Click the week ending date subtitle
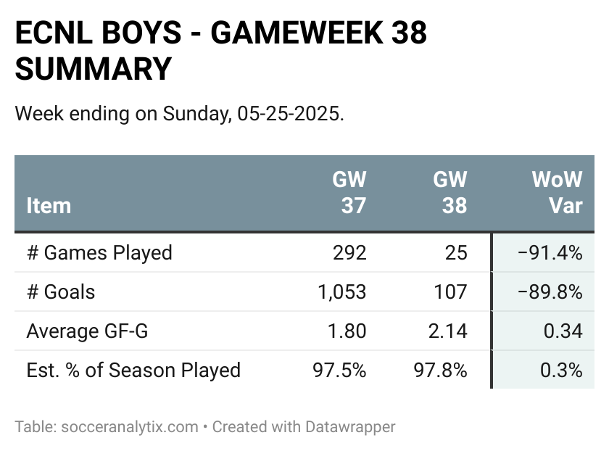The height and width of the screenshot is (451, 609). pos(180,114)
